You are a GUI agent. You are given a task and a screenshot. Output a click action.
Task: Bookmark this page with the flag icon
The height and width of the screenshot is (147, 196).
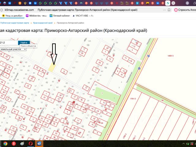point(169,10)
